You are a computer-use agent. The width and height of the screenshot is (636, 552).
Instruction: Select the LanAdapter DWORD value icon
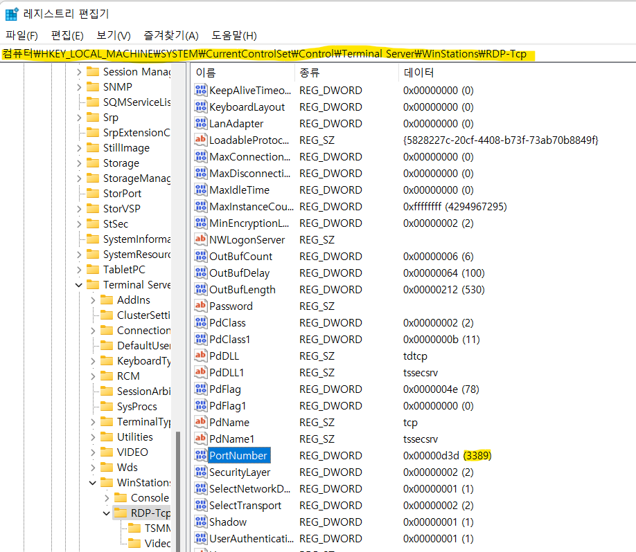pos(201,123)
